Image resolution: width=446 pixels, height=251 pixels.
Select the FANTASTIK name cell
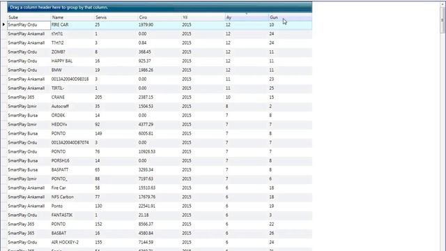[x=72, y=215]
